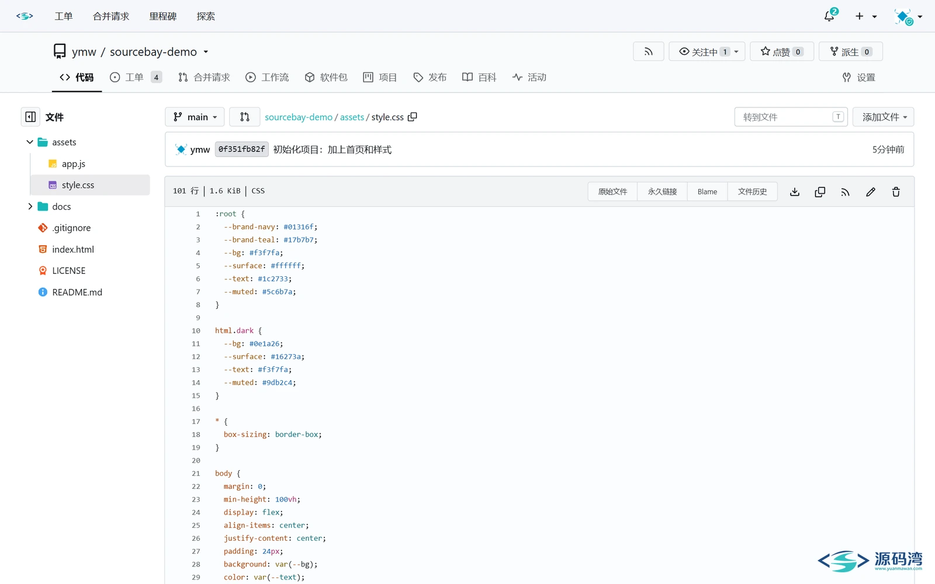Open the file RSS feed icon
This screenshot has width=935, height=584.
coord(845,192)
